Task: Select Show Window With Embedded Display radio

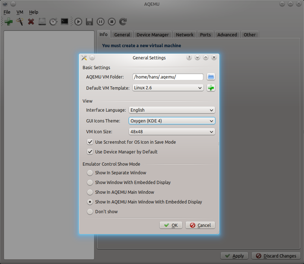Action: click(90, 183)
